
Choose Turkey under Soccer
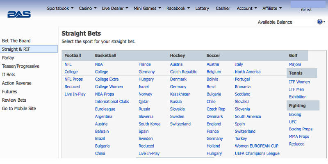pos(241,139)
